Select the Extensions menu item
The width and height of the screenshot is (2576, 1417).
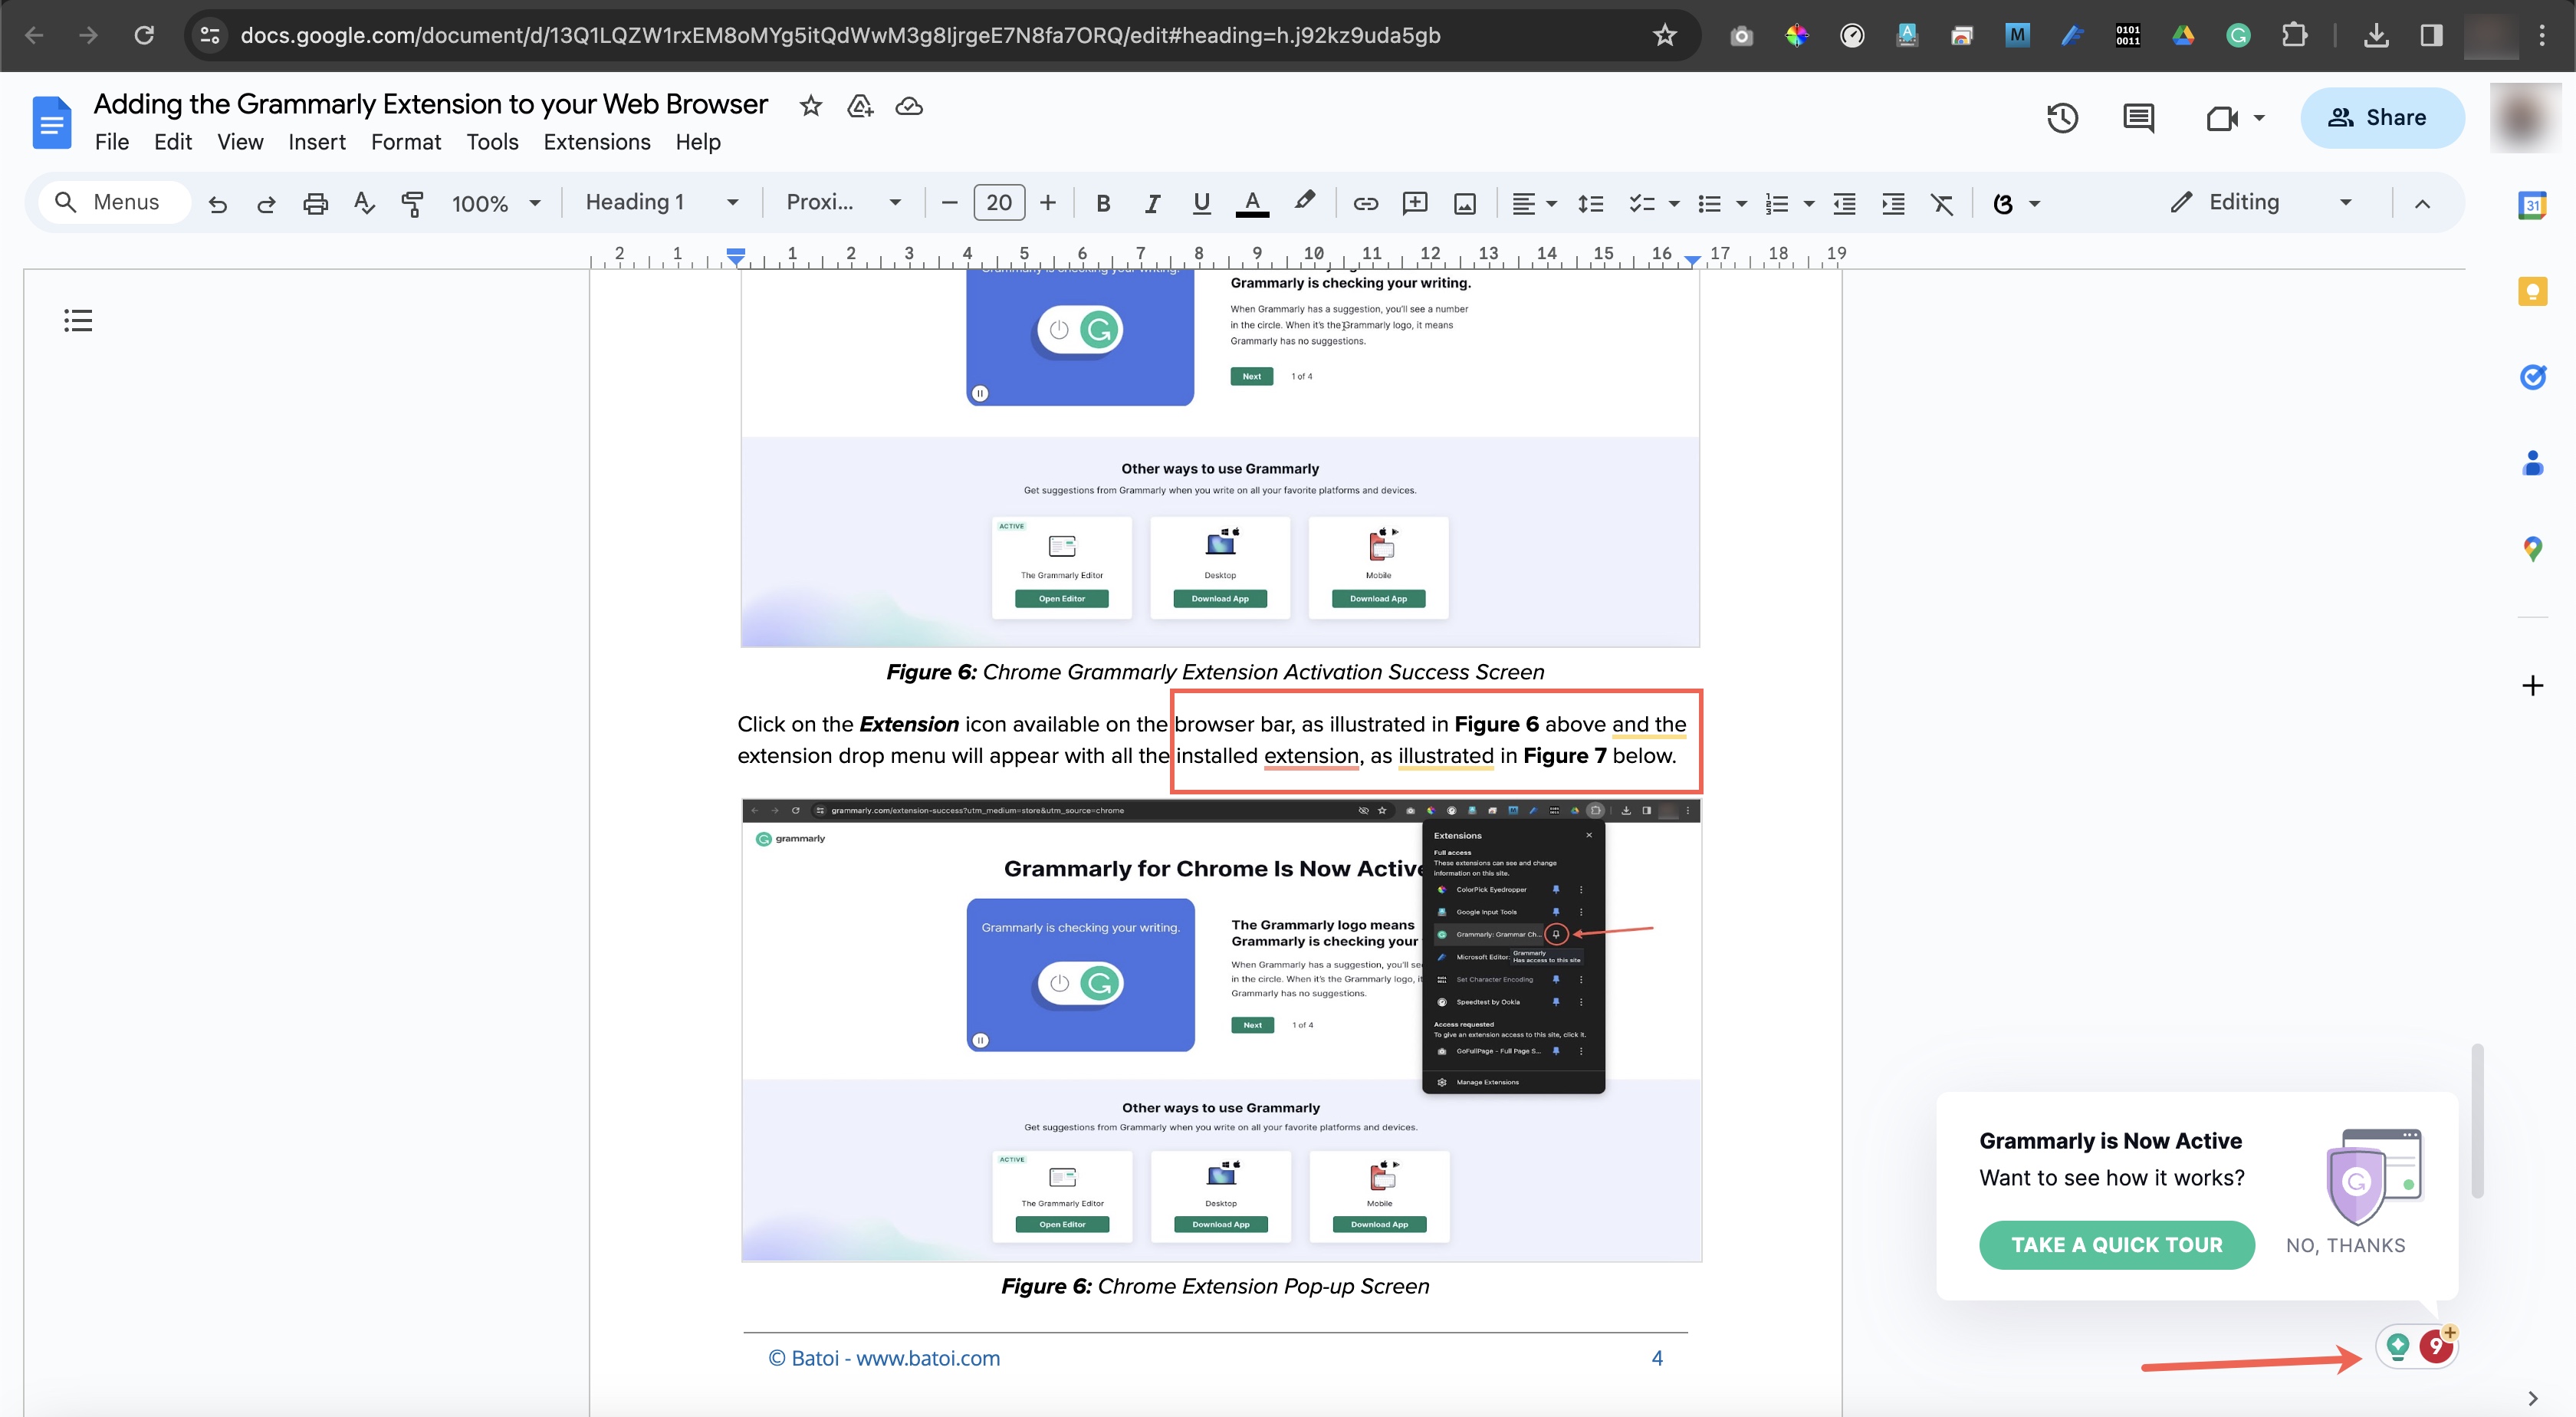pos(596,141)
